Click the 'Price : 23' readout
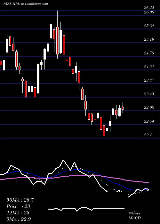160x224 pixels. tap(18, 206)
